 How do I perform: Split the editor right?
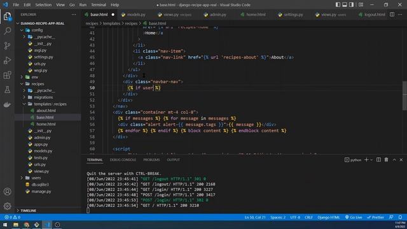click(x=392, y=15)
